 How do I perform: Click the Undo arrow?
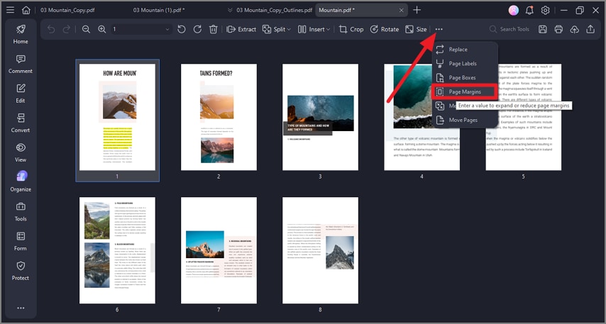(x=50, y=29)
